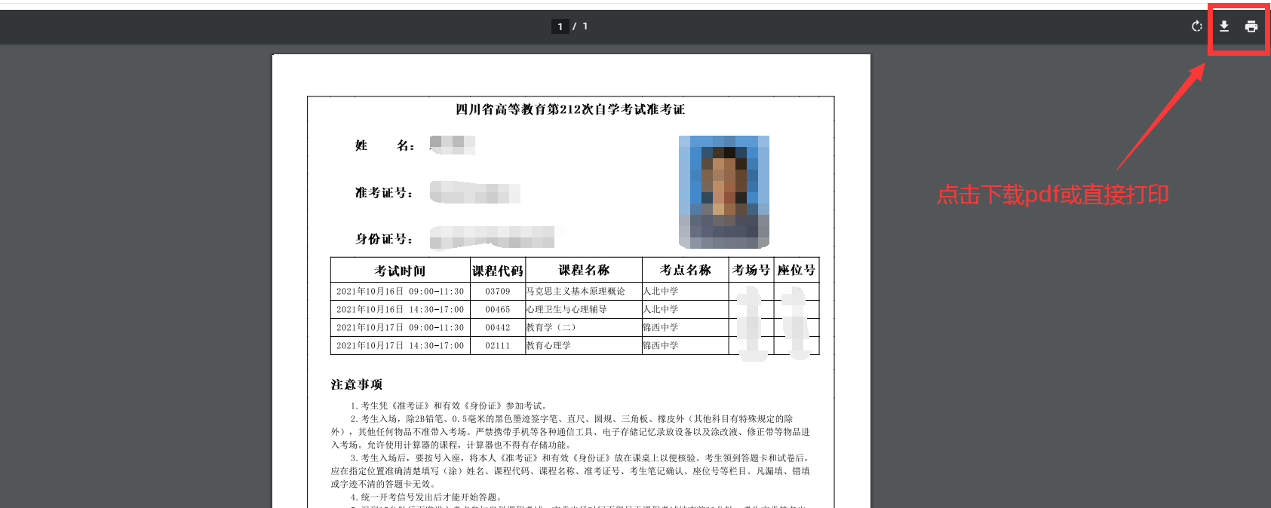
Task: Click the cell 2021年10月17日 09:00-11:30
Action: tap(401, 327)
